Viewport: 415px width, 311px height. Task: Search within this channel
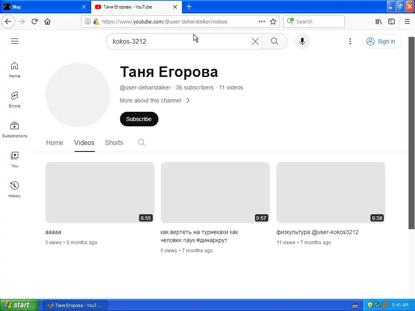coord(141,143)
